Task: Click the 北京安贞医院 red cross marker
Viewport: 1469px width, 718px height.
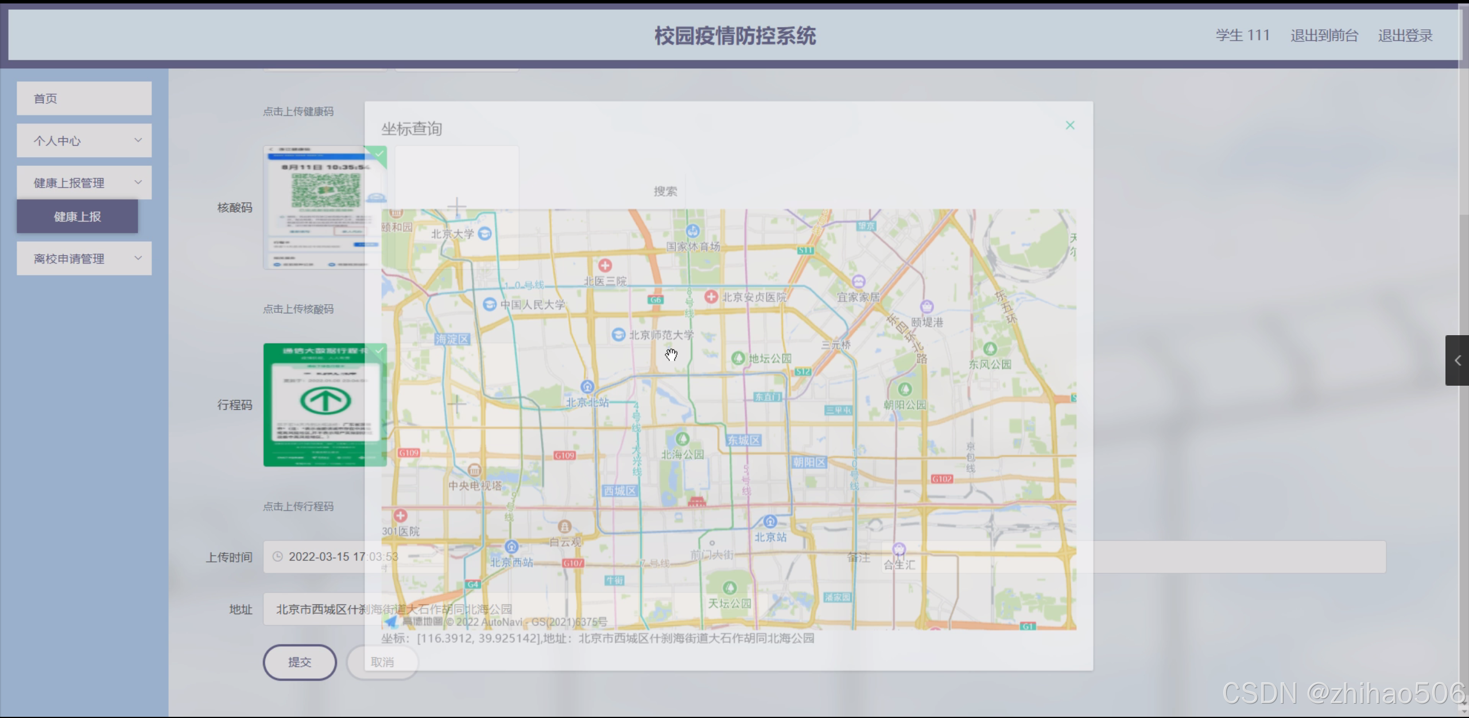Action: (711, 296)
